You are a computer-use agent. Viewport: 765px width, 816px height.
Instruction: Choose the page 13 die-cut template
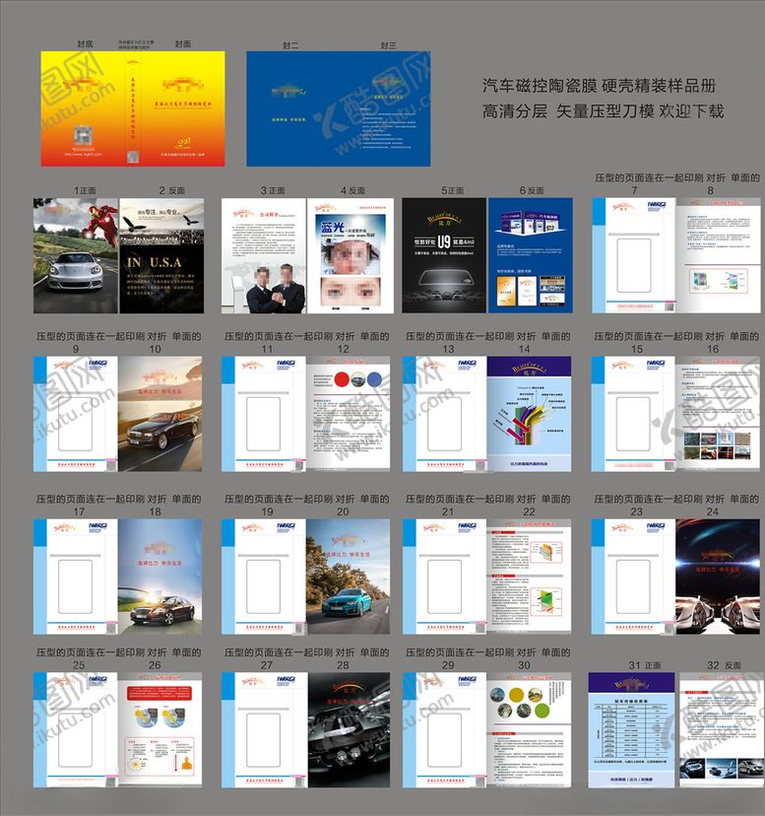tap(445, 414)
